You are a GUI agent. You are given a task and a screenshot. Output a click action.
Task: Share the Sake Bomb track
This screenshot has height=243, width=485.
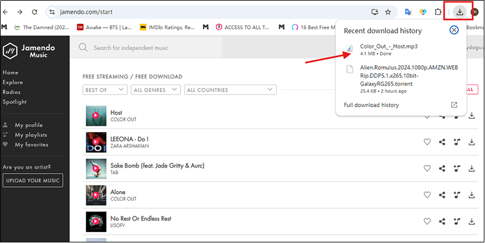point(442,168)
